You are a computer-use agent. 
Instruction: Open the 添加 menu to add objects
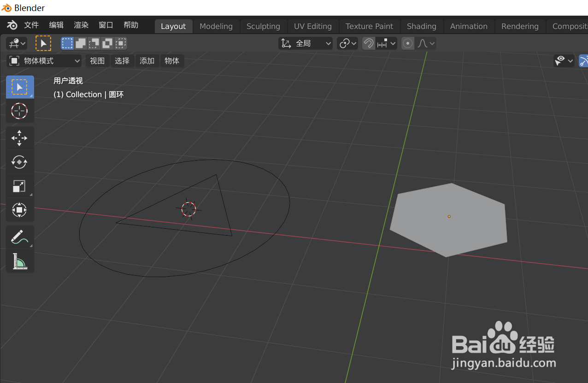[147, 60]
